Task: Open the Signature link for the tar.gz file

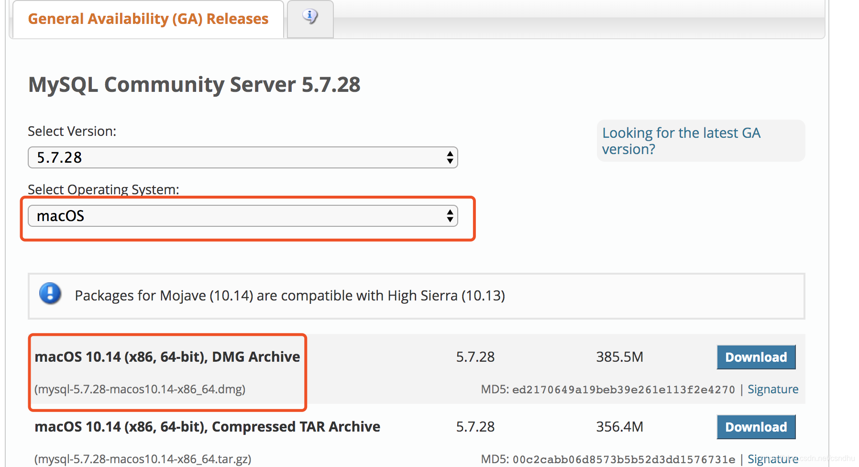Action: pos(773,459)
